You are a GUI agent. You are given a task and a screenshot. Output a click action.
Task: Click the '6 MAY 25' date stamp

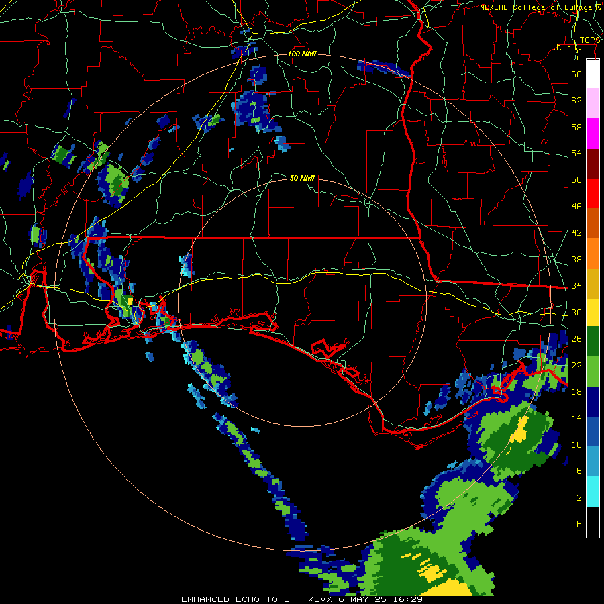(363, 599)
